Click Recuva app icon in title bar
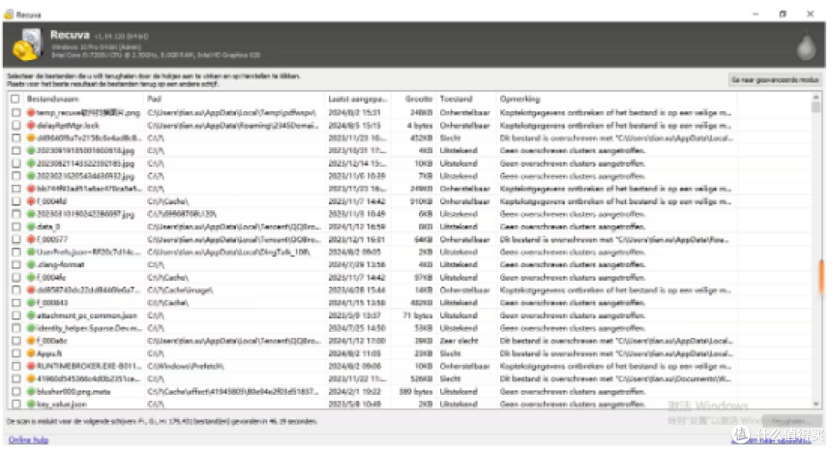 point(8,15)
